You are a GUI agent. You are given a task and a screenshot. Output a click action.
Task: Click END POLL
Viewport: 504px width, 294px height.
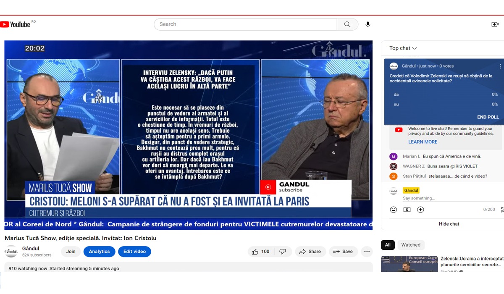coord(488,117)
